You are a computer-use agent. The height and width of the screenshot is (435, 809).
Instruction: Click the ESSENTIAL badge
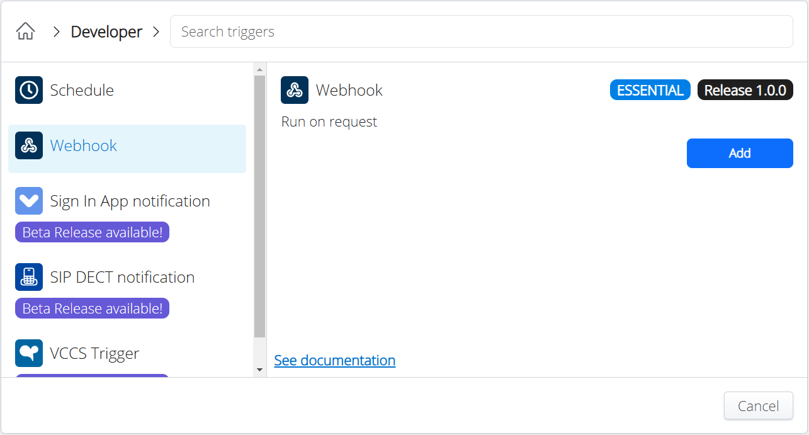[650, 90]
